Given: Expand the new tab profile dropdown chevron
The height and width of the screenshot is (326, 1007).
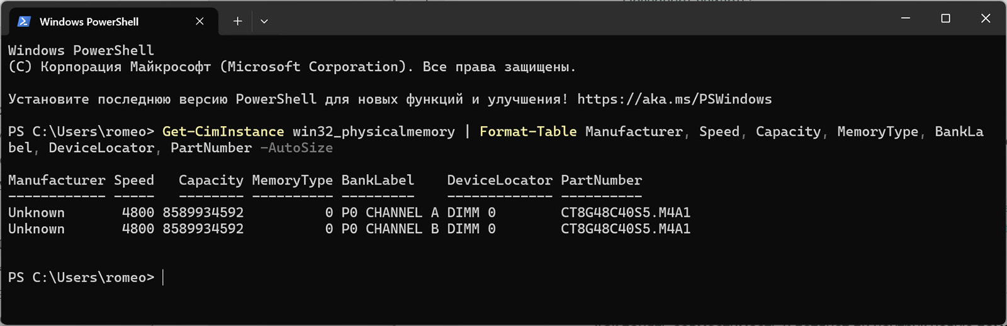Looking at the screenshot, I should pos(264,21).
